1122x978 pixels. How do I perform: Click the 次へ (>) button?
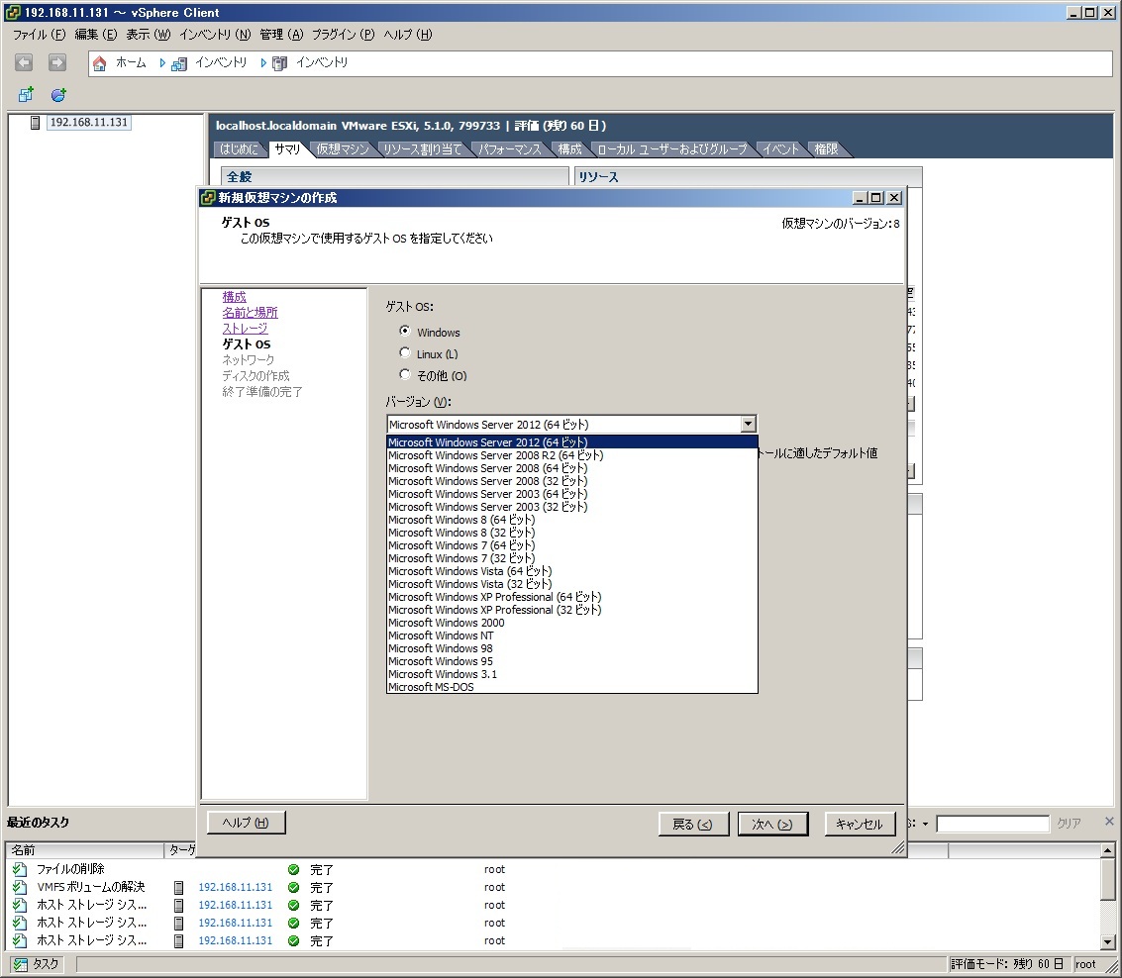(772, 825)
